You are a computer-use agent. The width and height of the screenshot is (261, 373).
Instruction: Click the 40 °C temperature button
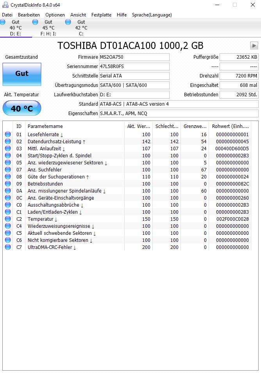point(22,108)
